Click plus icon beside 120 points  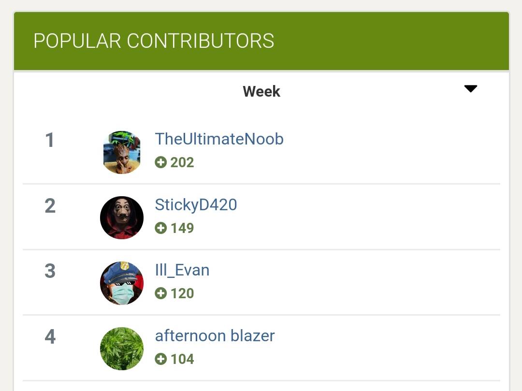point(161,293)
